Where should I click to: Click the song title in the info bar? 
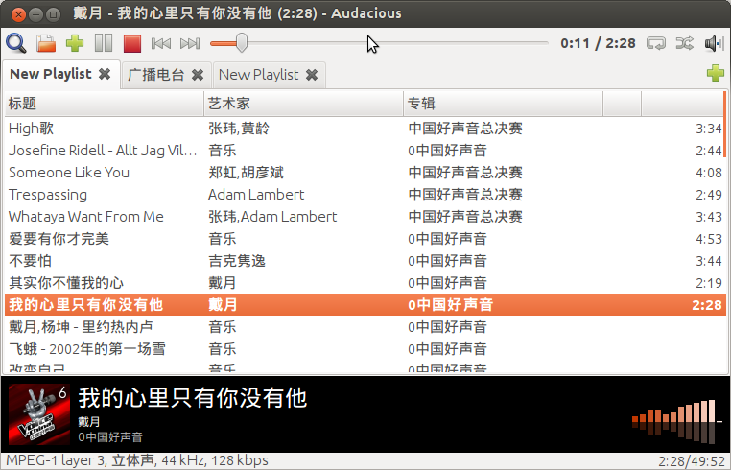[193, 398]
